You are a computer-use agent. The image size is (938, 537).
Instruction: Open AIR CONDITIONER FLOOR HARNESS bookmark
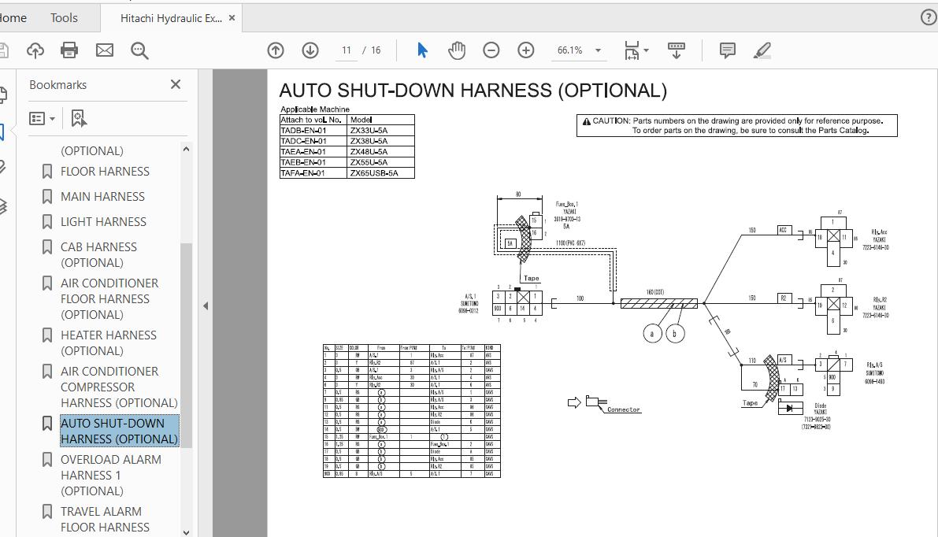tap(109, 299)
